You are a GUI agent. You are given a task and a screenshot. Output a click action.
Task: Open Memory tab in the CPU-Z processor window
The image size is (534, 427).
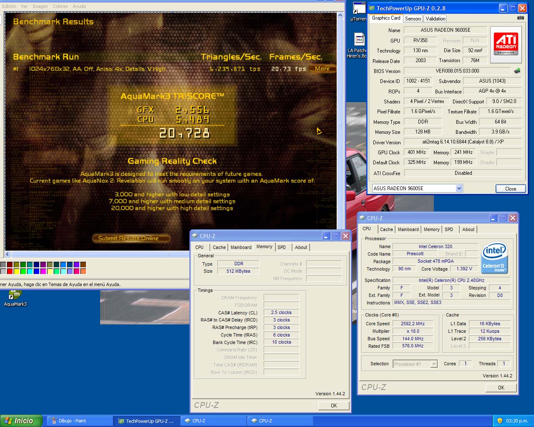(431, 229)
